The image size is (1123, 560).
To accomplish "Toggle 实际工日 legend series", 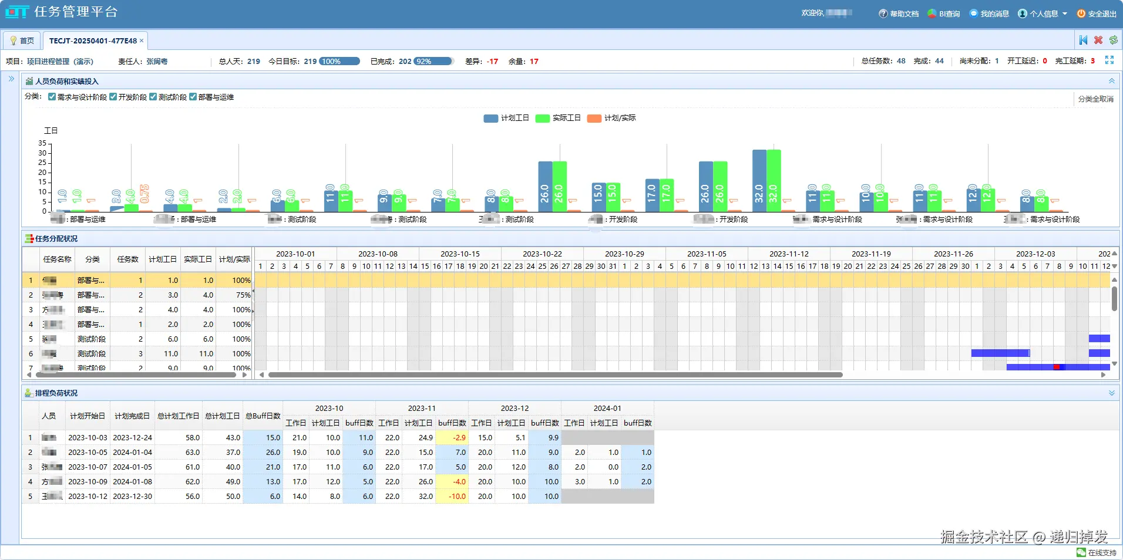I will tap(558, 118).
